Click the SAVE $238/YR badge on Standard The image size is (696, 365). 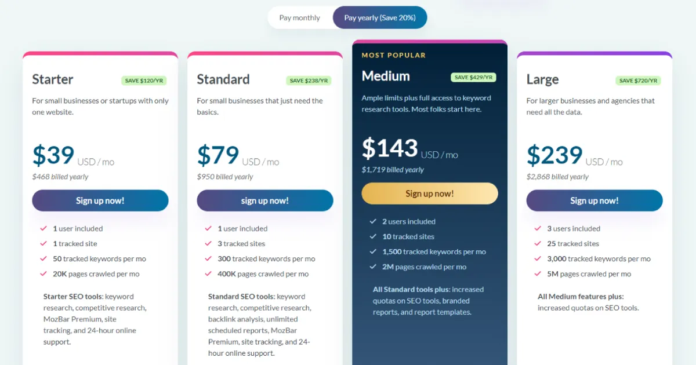coord(309,81)
